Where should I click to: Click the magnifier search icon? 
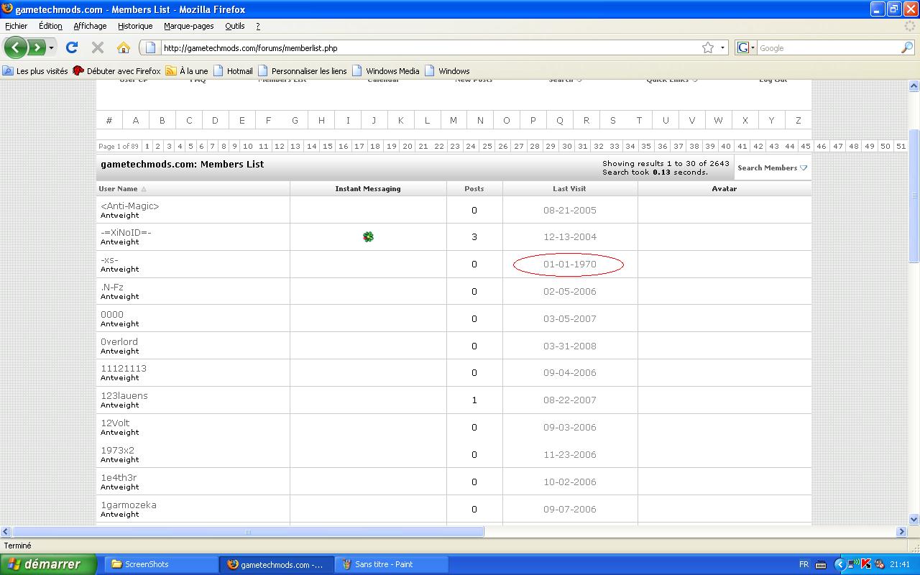[907, 48]
